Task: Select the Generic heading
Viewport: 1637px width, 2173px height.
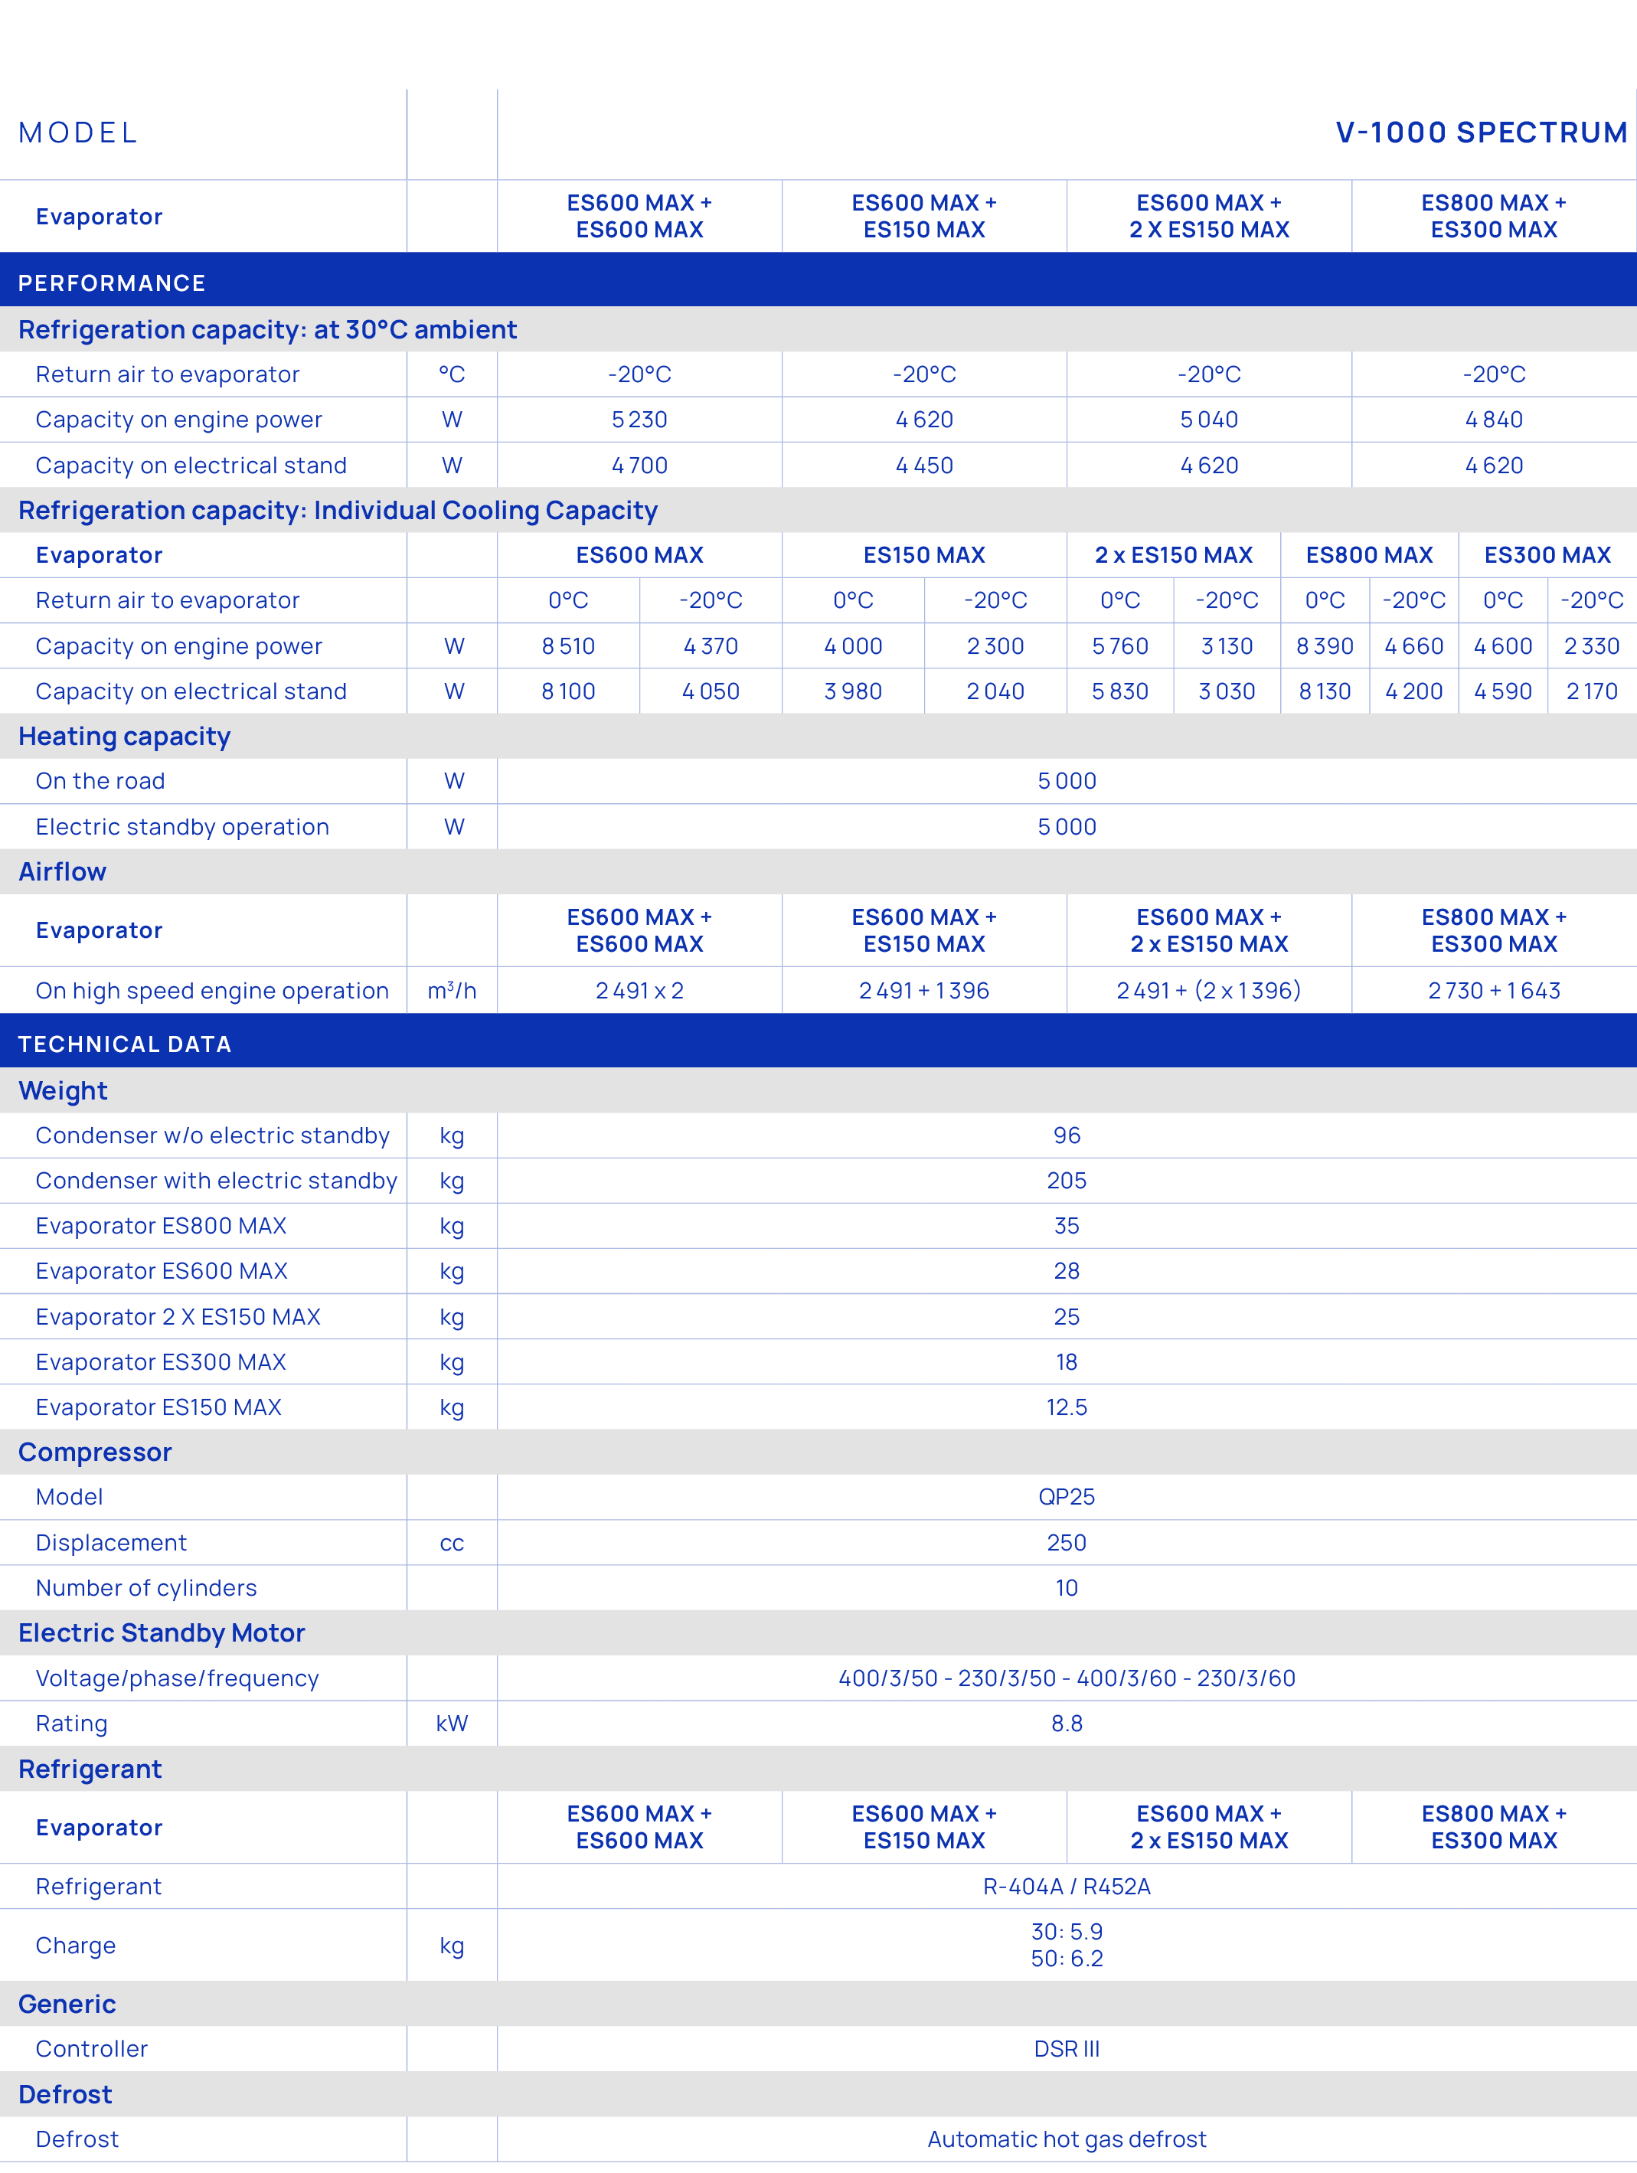Action: click(x=67, y=2004)
